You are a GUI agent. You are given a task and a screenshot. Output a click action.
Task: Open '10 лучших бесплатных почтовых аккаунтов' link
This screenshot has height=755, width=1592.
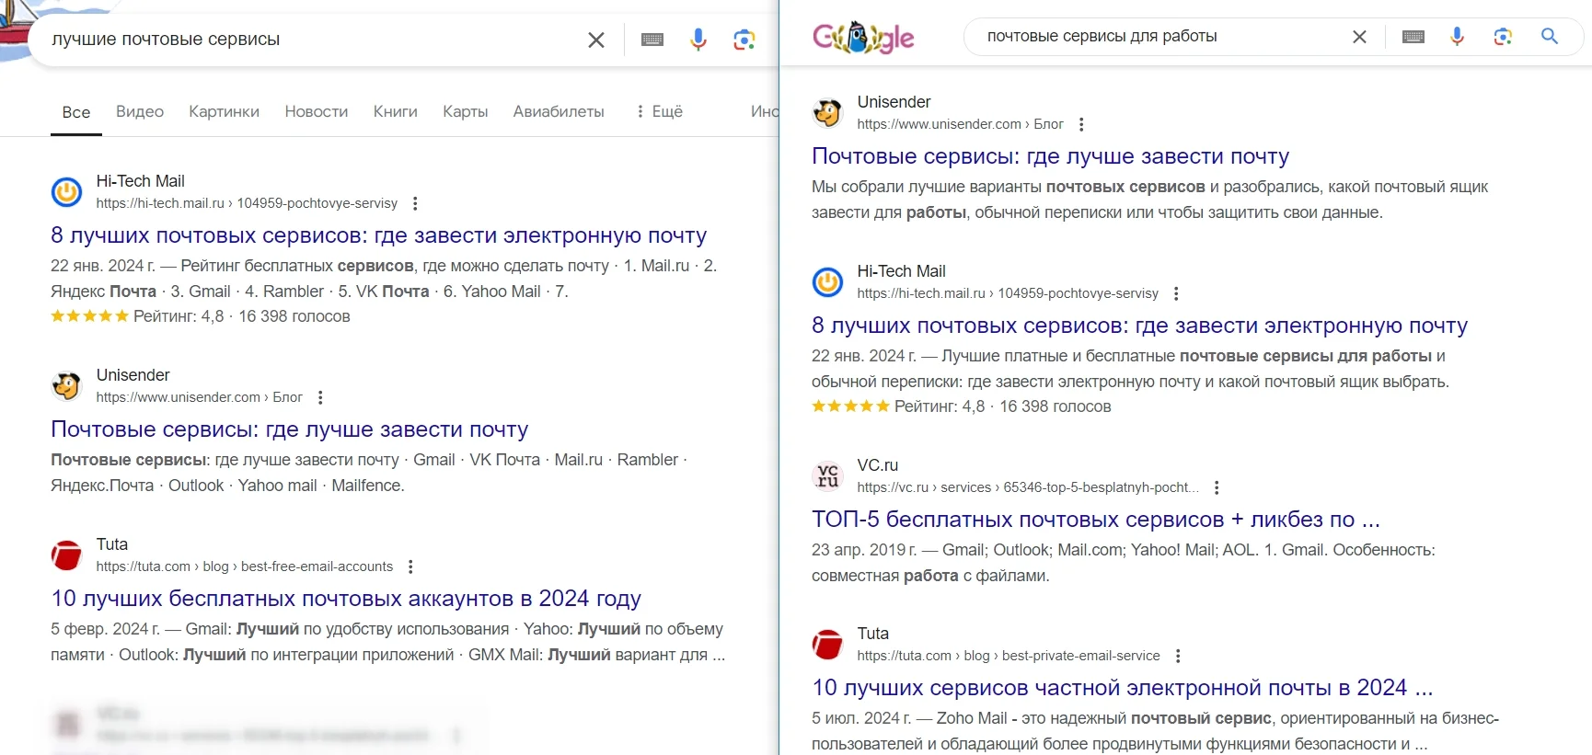(x=346, y=599)
